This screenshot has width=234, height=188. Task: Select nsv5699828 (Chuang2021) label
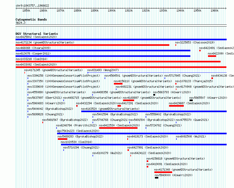(x=45, y=114)
